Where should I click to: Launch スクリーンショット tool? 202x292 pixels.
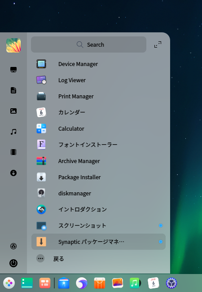click(x=98, y=226)
